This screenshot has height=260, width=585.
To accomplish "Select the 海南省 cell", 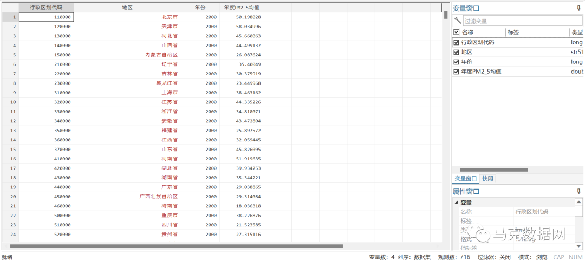I will click(x=128, y=206).
